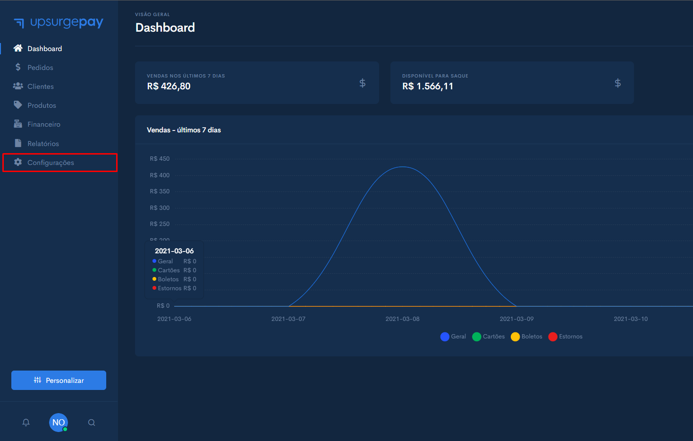The height and width of the screenshot is (441, 693).
Task: Click the 'Vendas - últimos 7 dias' title
Action: point(184,130)
